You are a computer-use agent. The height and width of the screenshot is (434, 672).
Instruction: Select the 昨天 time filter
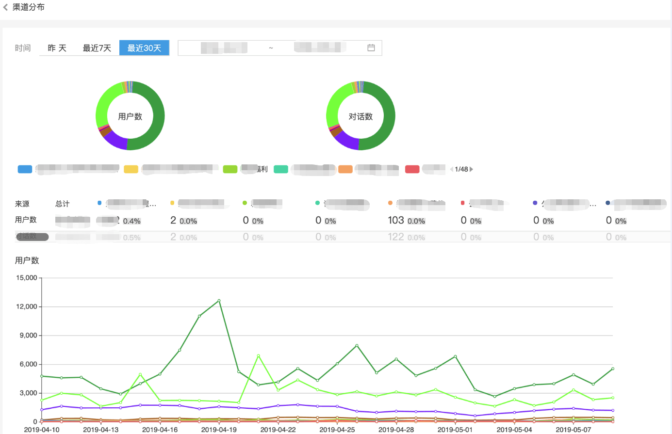click(x=57, y=48)
